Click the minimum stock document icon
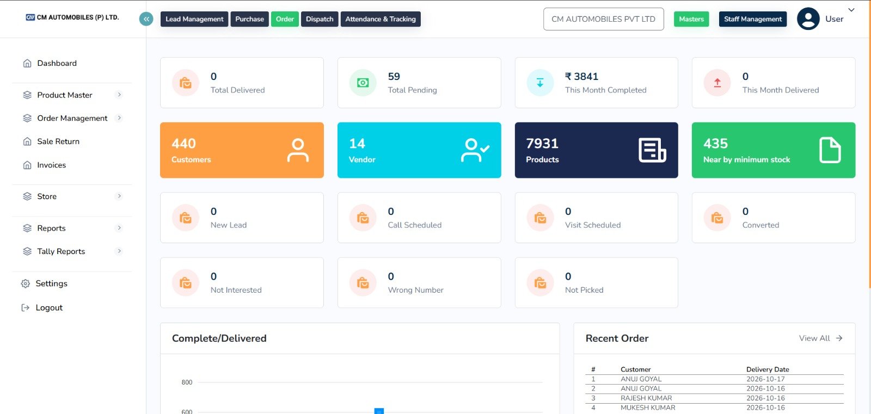Image resolution: width=871 pixels, height=414 pixels. [x=830, y=150]
